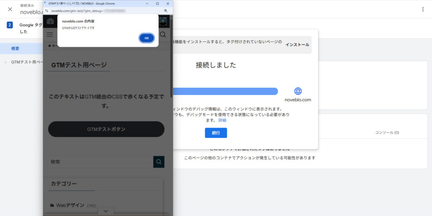The height and width of the screenshot is (216, 432).
Task: Click the globe icon above noveblo.com
Action: tap(298, 91)
